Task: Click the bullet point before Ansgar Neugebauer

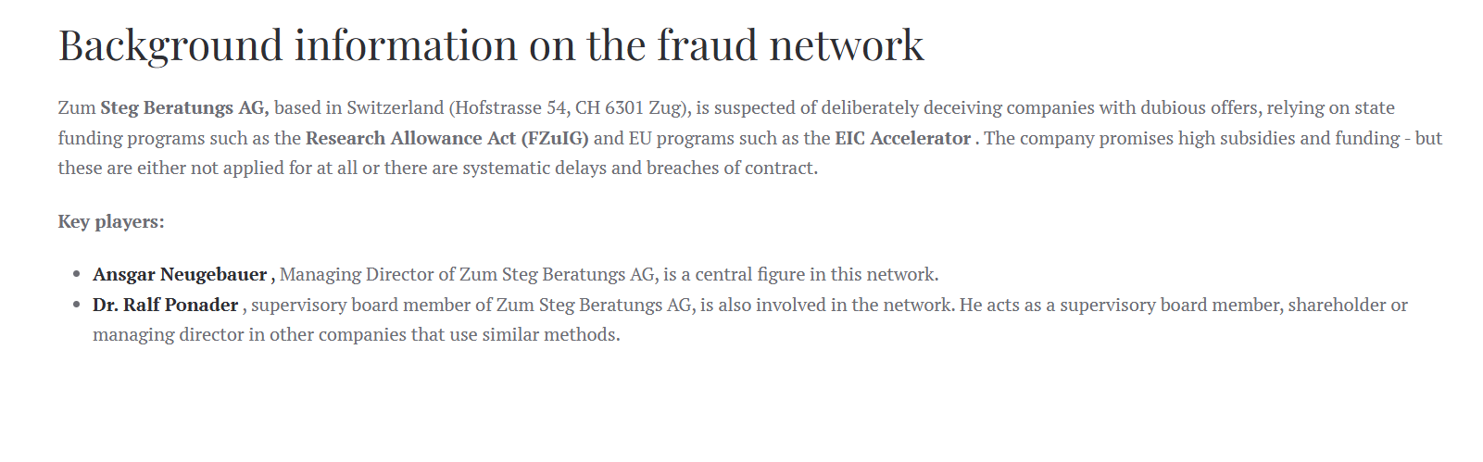Action: (x=76, y=275)
